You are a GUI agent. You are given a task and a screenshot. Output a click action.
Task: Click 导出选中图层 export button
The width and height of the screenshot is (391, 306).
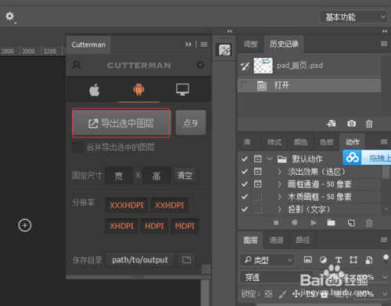click(x=121, y=123)
